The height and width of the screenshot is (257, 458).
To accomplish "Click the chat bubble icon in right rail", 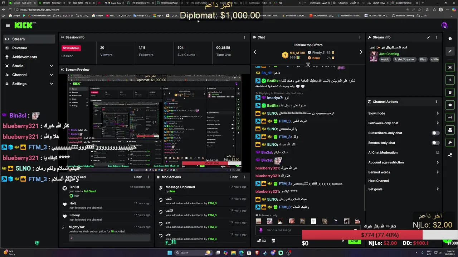I will (x=450, y=105).
